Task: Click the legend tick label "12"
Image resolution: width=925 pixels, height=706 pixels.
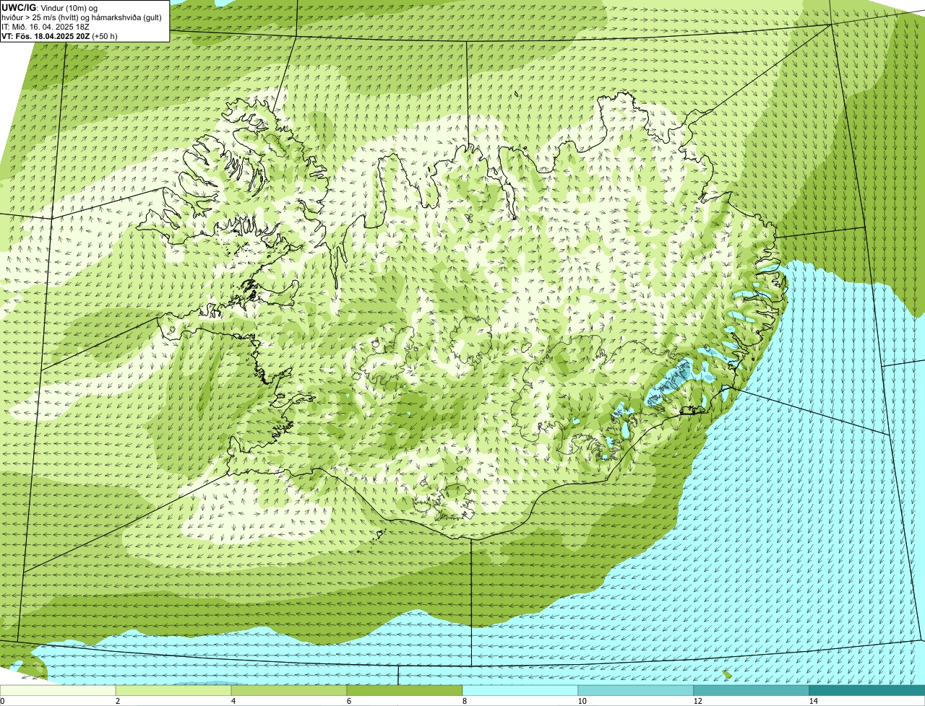Action: [697, 701]
